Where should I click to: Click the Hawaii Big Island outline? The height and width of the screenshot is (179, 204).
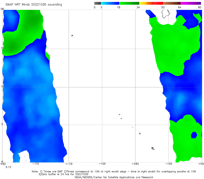(x=166, y=14)
